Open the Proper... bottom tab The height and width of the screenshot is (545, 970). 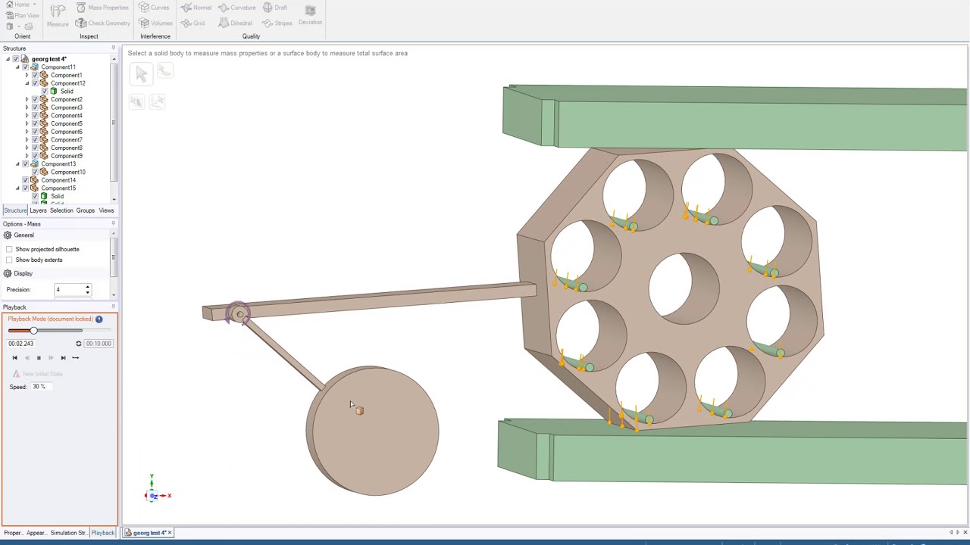click(13, 533)
